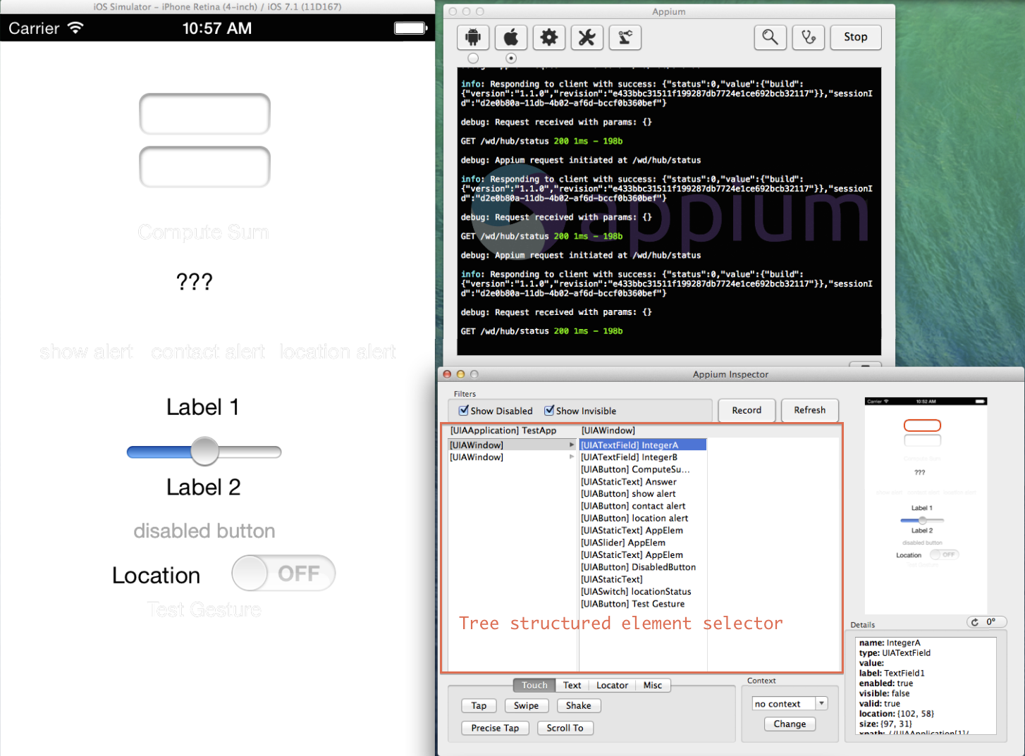1025x756 pixels.
Task: Switch to the Misc tab
Action: [x=653, y=685]
